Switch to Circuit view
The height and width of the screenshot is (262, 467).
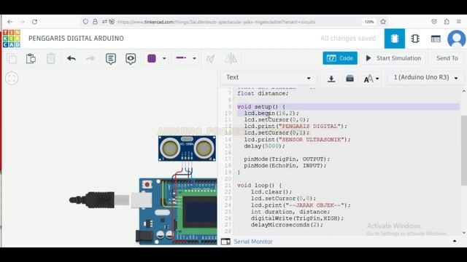pos(395,39)
